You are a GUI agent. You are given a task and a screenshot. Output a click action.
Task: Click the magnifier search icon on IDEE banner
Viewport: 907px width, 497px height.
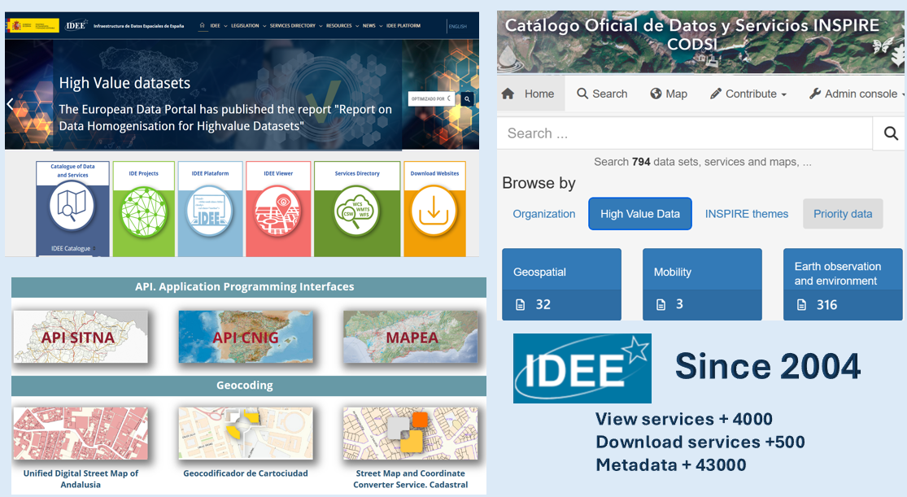[x=468, y=99]
